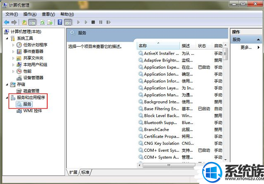Select the Background Intelligent Transfer service row
264x184 pixels.
point(180,102)
